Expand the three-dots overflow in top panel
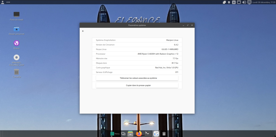 tap(8, 2)
